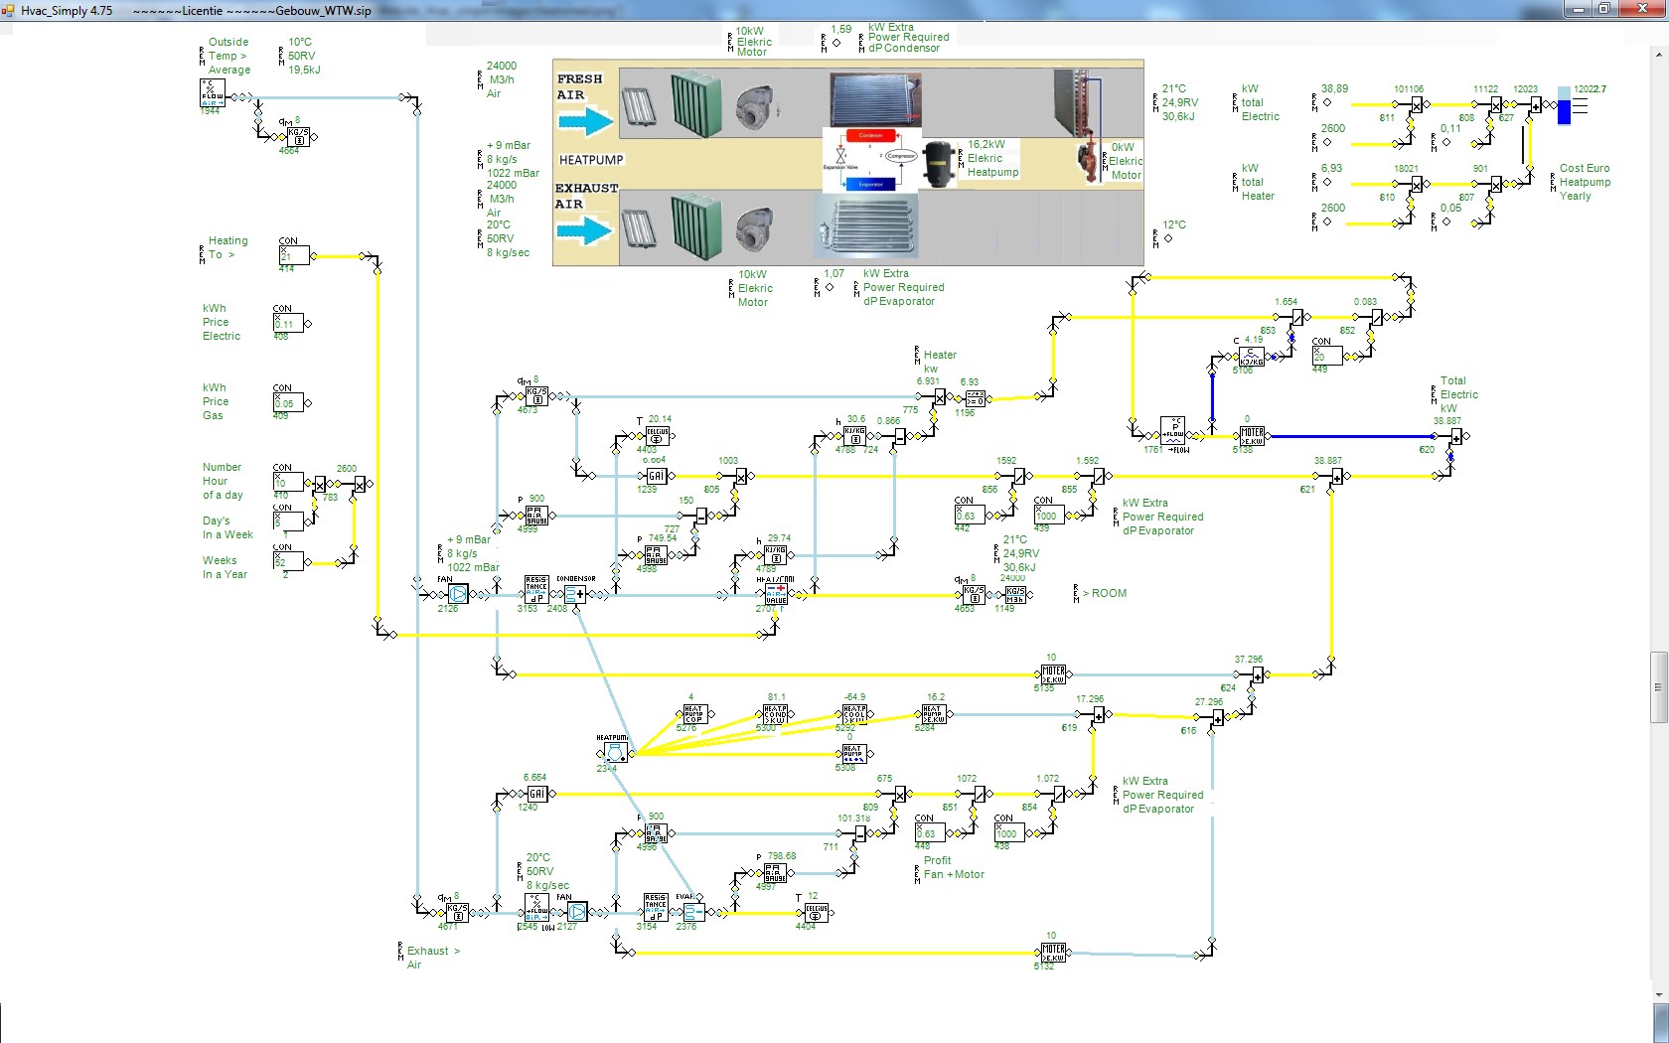Click the MOTER >E.KW block 5138
1669x1043 pixels.
(x=1252, y=436)
